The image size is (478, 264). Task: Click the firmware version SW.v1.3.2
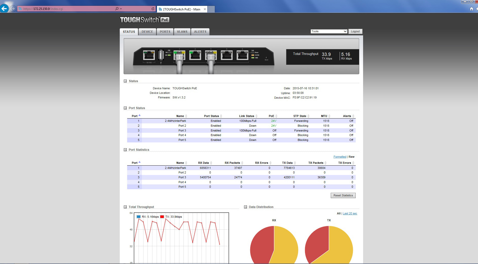click(x=179, y=97)
